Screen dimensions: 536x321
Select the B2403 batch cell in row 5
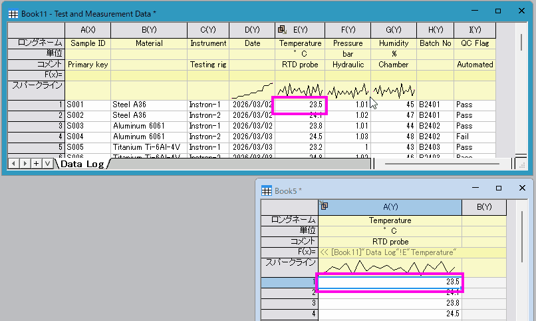(436, 147)
